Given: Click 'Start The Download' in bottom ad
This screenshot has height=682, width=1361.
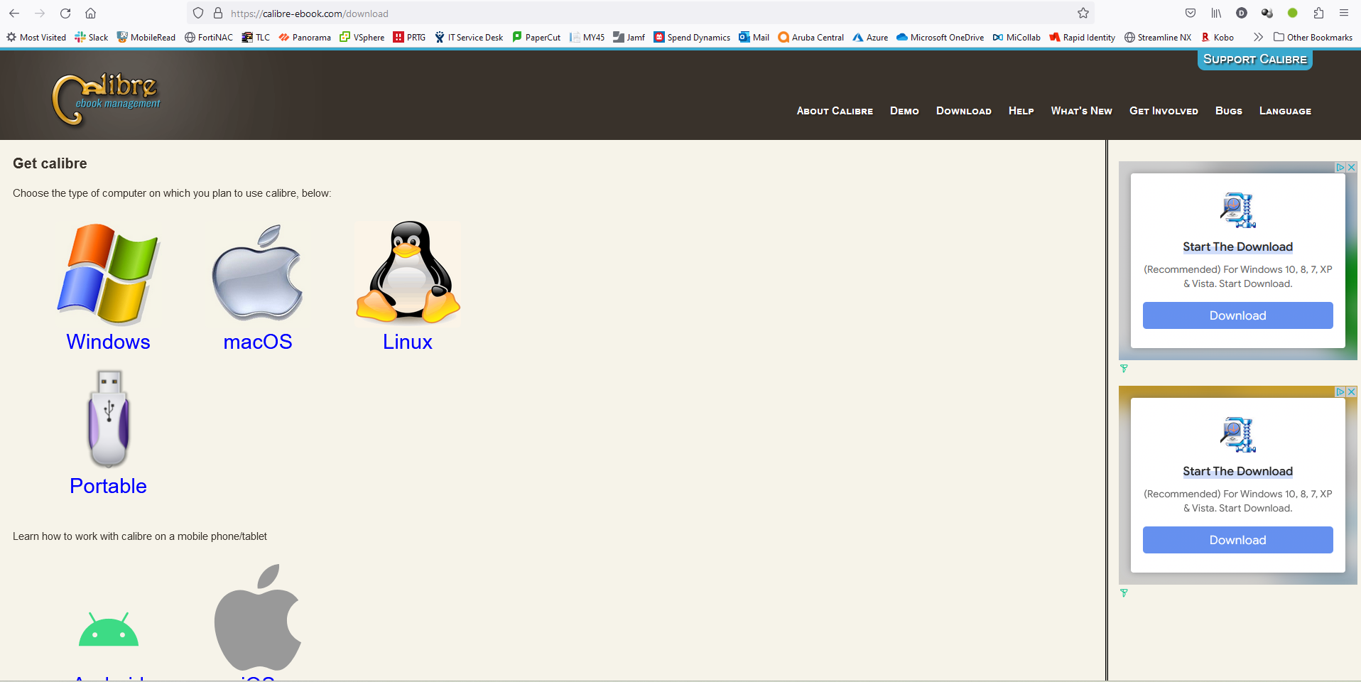Looking at the screenshot, I should coord(1238,471).
